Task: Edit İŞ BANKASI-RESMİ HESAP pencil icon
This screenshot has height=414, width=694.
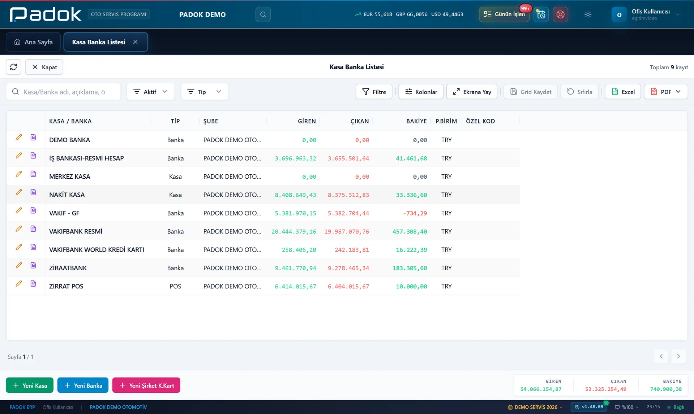Action: coord(19,156)
